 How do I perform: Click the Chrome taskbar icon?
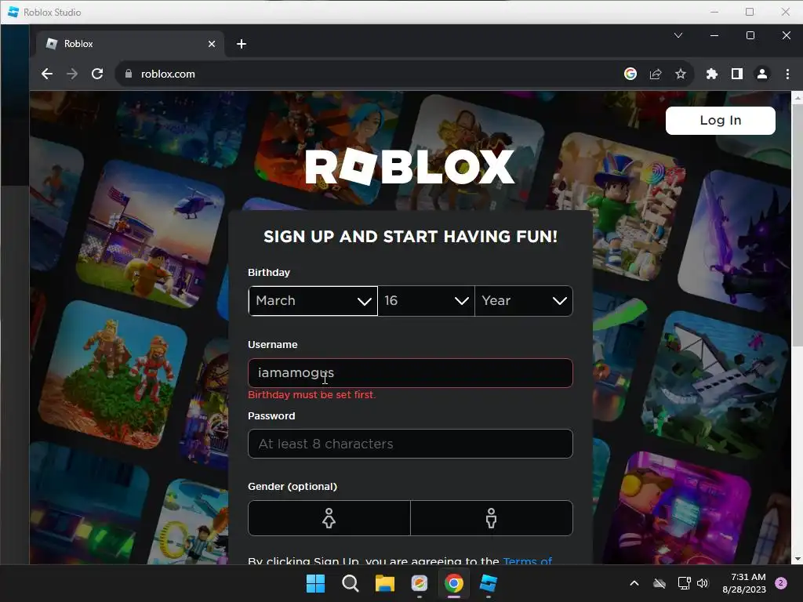[x=454, y=583]
